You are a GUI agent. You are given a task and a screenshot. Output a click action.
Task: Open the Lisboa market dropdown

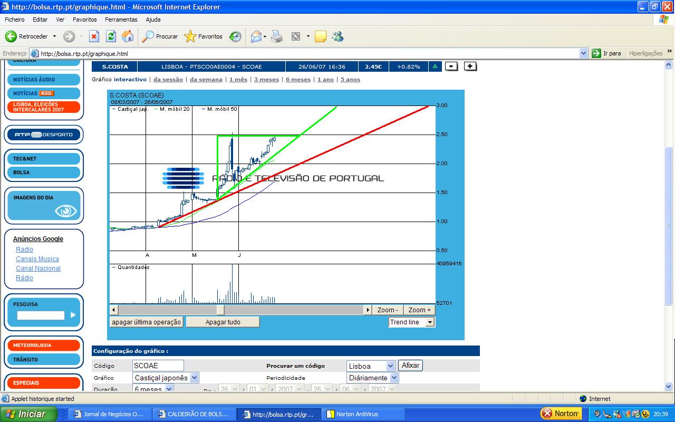(x=390, y=366)
